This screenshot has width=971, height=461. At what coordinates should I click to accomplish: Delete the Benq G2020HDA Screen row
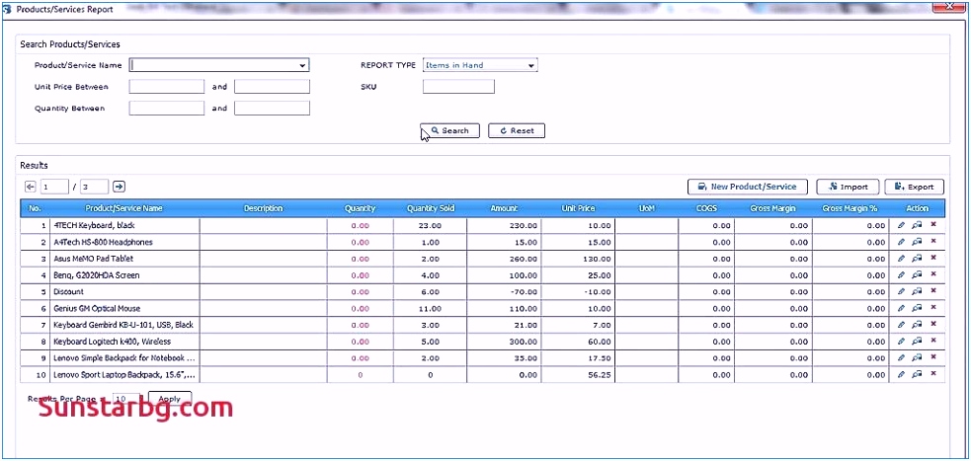pos(933,274)
